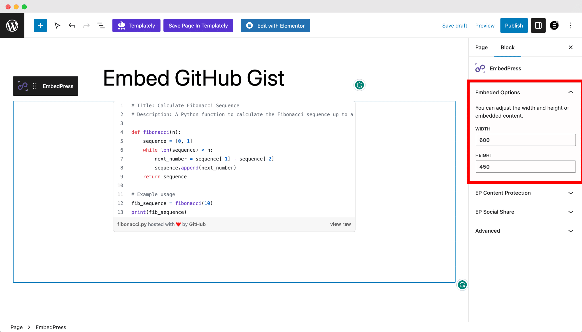Viewport: 582px width, 332px height.
Task: Click the red close window button
Action: click(x=8, y=7)
